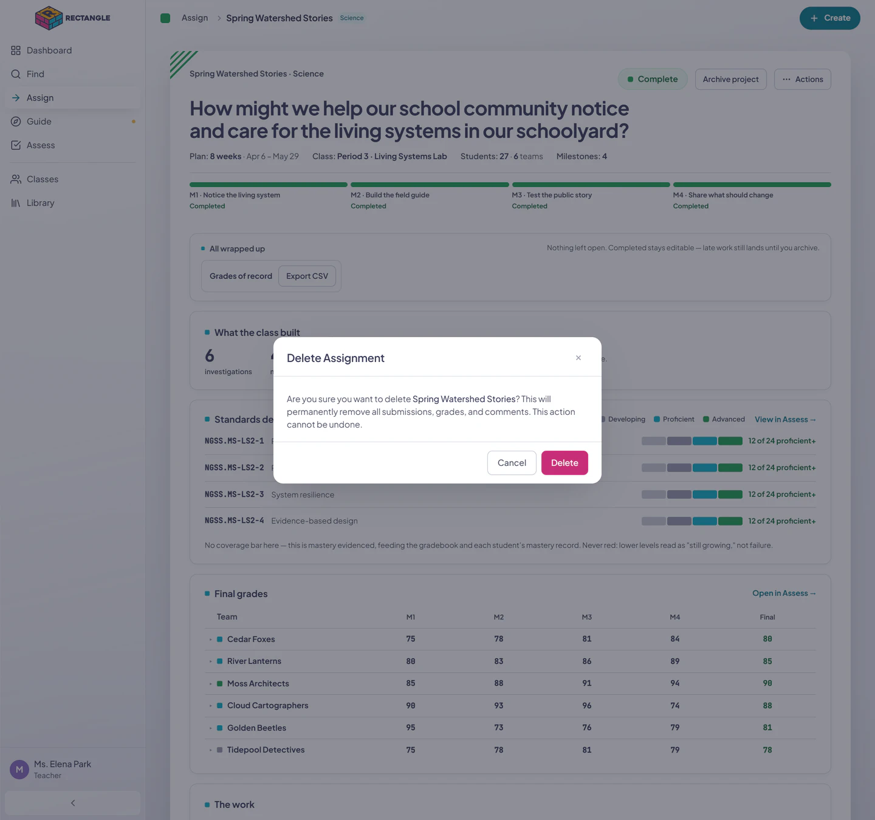This screenshot has width=875, height=820.
Task: Click Ms. Elena Park avatar
Action: (19, 770)
